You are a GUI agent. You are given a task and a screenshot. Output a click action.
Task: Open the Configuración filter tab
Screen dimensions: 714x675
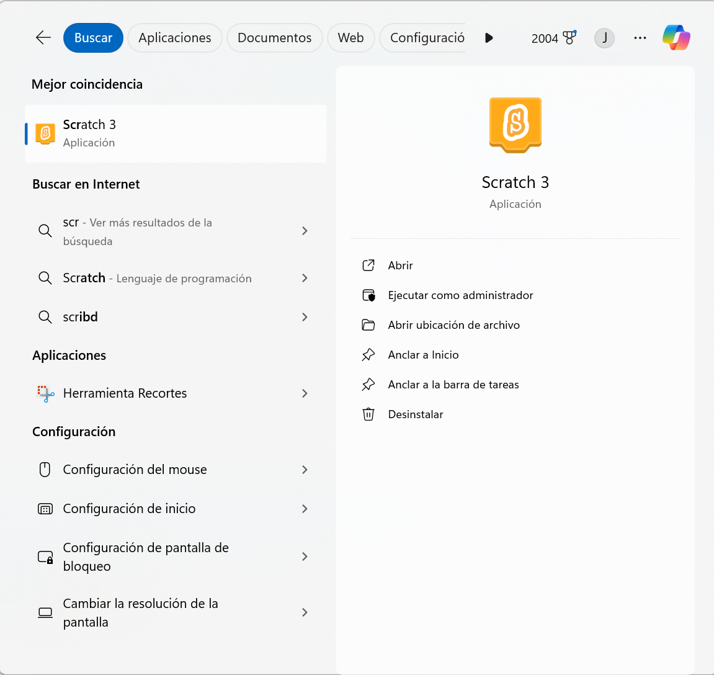click(424, 38)
